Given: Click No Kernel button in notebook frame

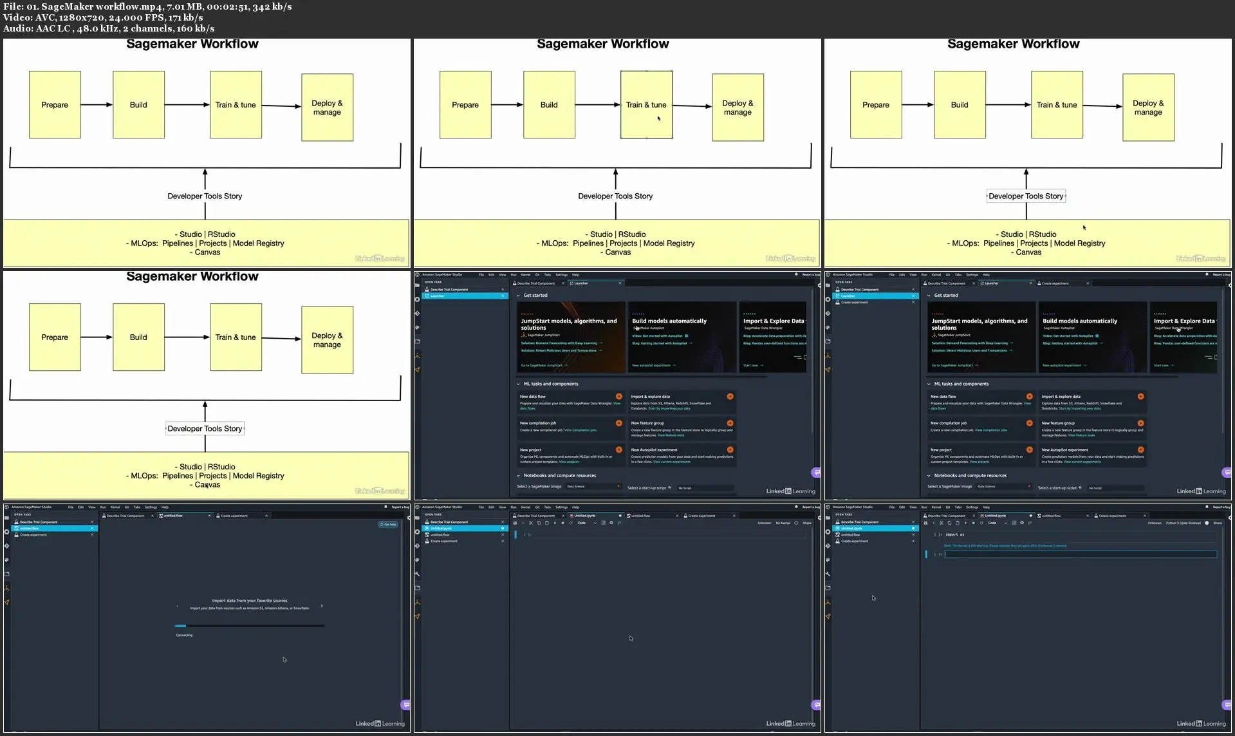Looking at the screenshot, I should tap(783, 523).
